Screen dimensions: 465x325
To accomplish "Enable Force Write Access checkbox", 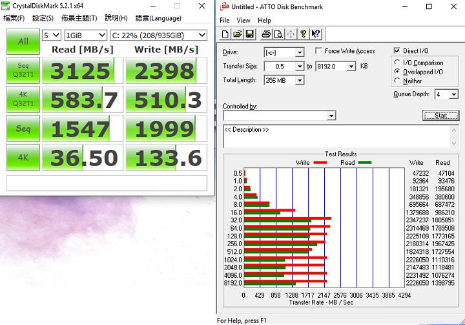I will (x=318, y=51).
